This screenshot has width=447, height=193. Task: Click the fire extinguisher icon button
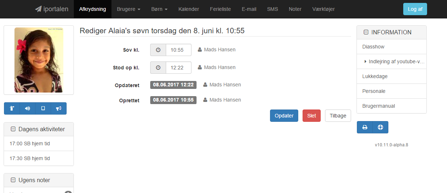click(12, 108)
